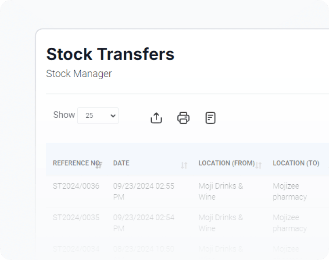Sort by Date column icon
The image size is (329, 260).
tap(184, 165)
